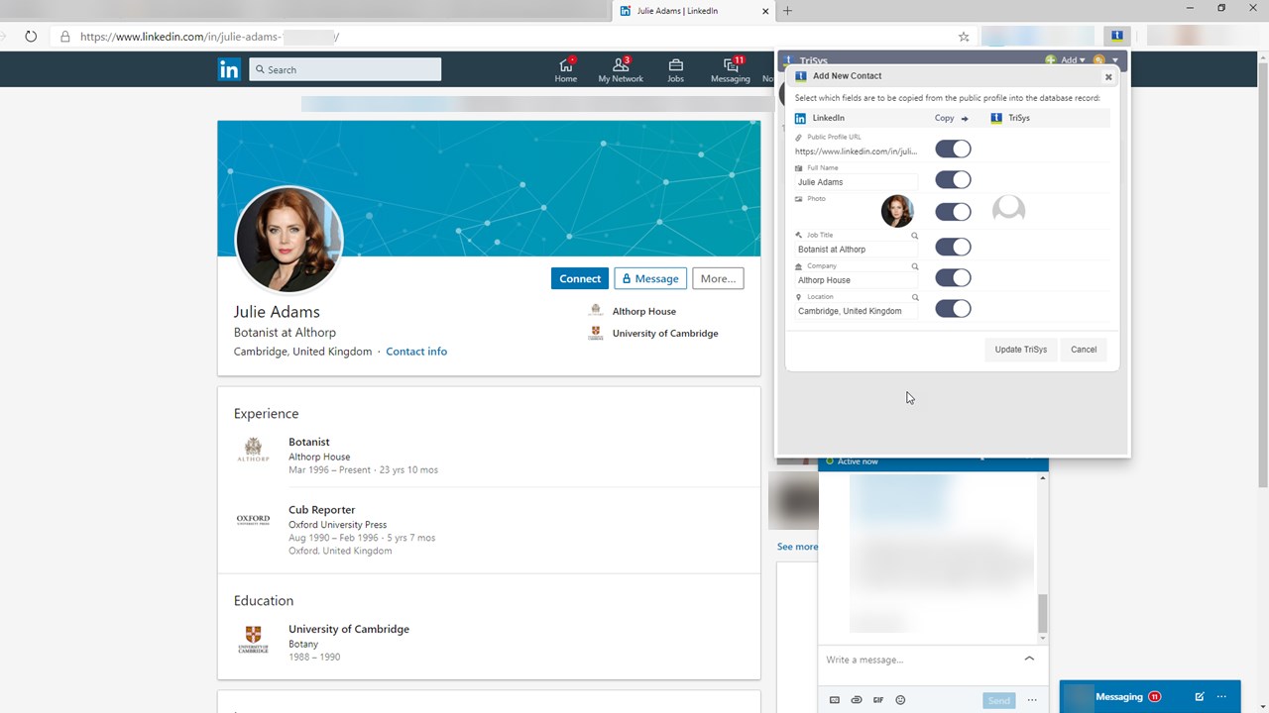The height and width of the screenshot is (713, 1269).
Task: Search Location with magnifier icon
Action: point(915,297)
